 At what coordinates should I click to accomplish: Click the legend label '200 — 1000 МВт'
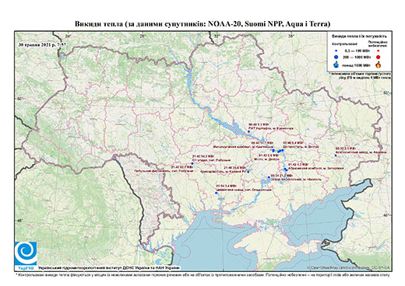pos(357,58)
